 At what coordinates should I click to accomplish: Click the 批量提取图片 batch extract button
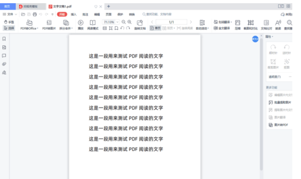[280, 102]
